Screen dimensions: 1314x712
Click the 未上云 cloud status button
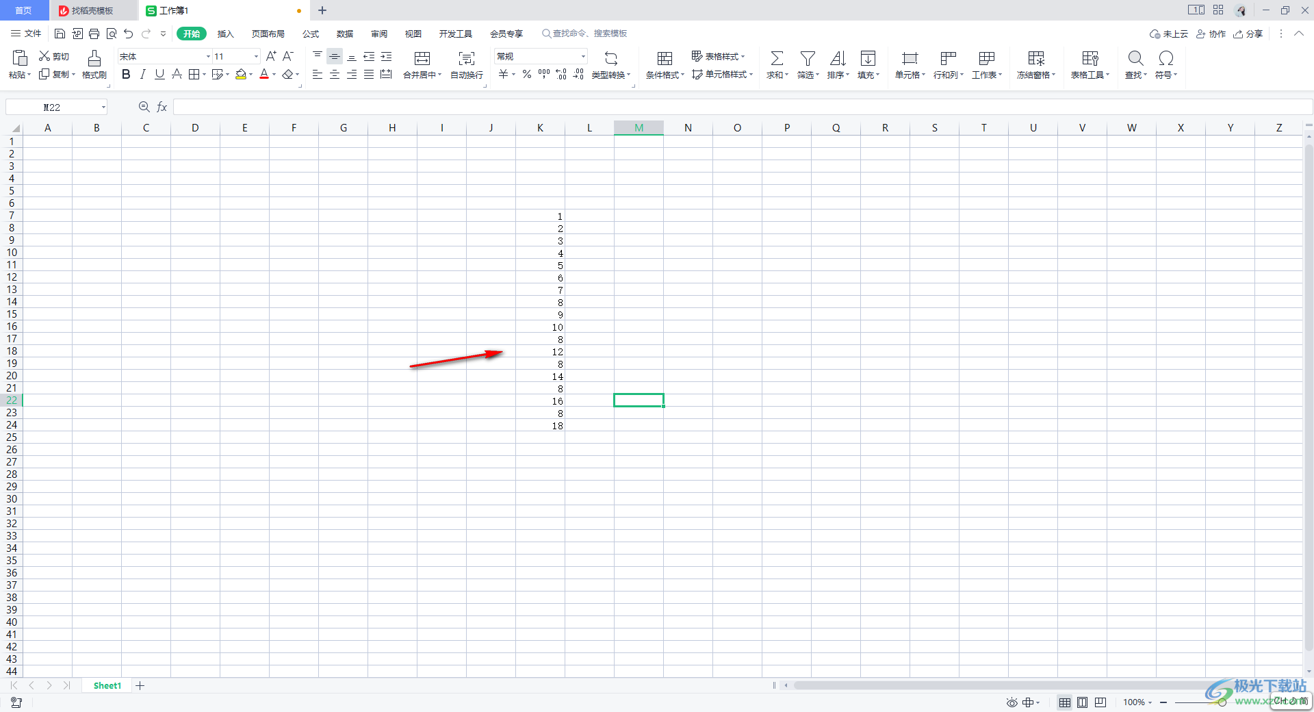click(1168, 34)
